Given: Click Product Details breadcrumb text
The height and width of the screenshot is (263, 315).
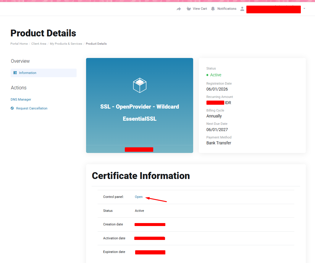Looking at the screenshot, I should [96, 43].
